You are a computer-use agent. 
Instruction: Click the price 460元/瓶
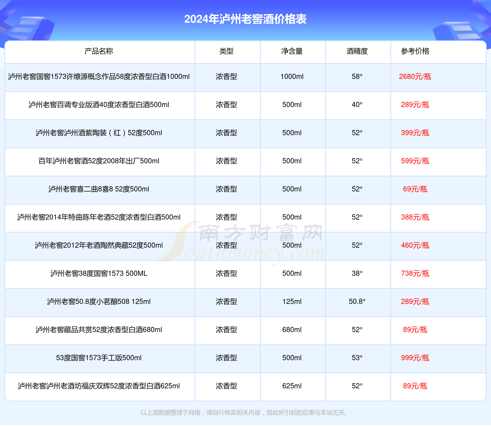pos(415,245)
